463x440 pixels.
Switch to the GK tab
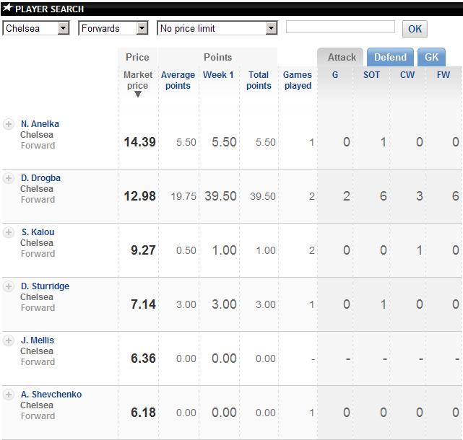(431, 57)
